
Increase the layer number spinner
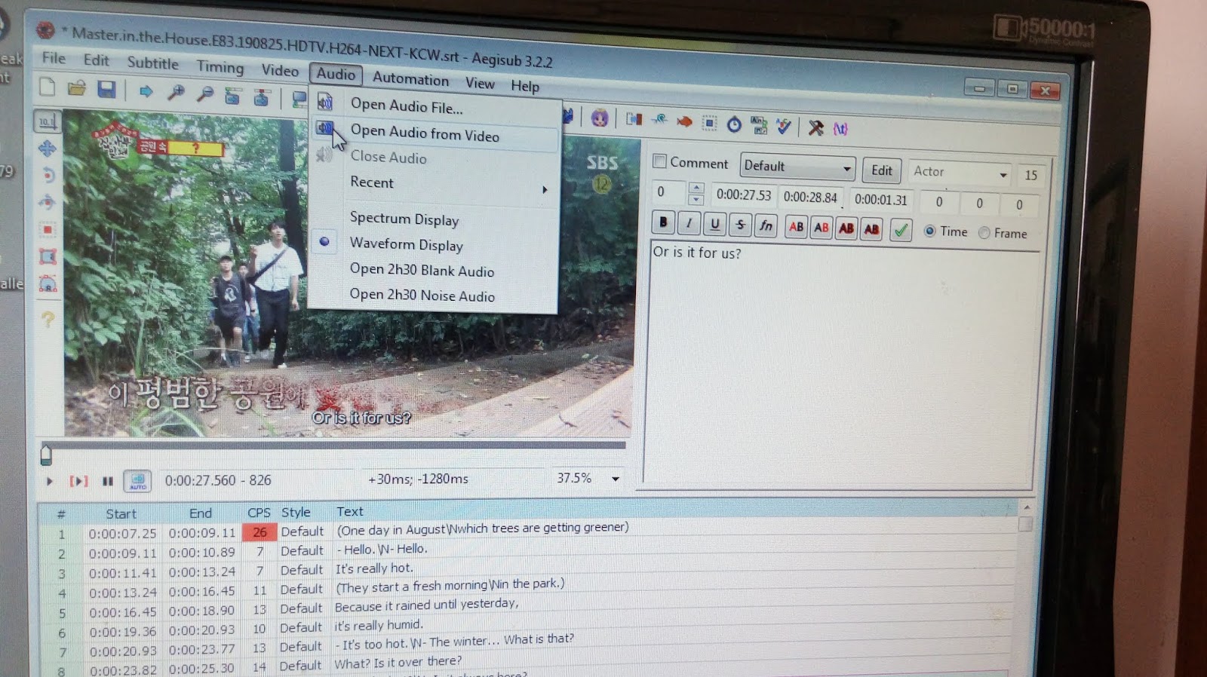(696, 187)
